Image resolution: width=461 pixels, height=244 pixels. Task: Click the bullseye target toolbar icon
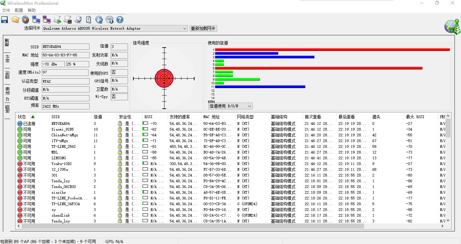[26, 20]
